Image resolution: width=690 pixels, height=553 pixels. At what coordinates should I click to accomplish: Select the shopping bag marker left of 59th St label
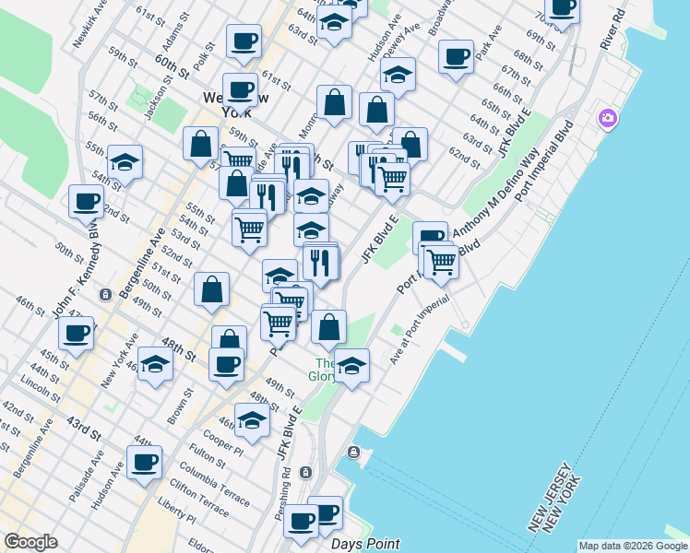coord(200,146)
